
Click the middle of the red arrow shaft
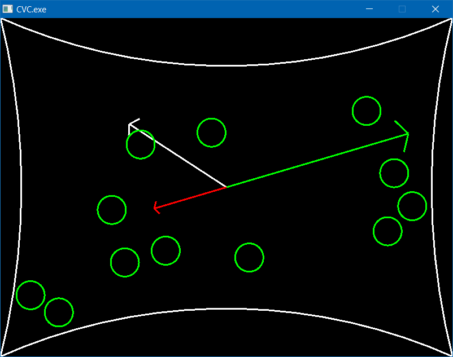pyautogui.click(x=190, y=197)
